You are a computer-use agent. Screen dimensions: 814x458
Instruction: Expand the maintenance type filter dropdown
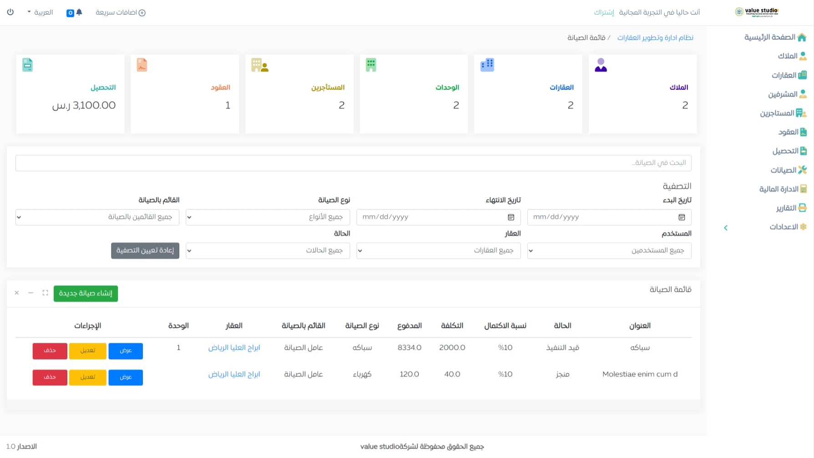[268, 218]
